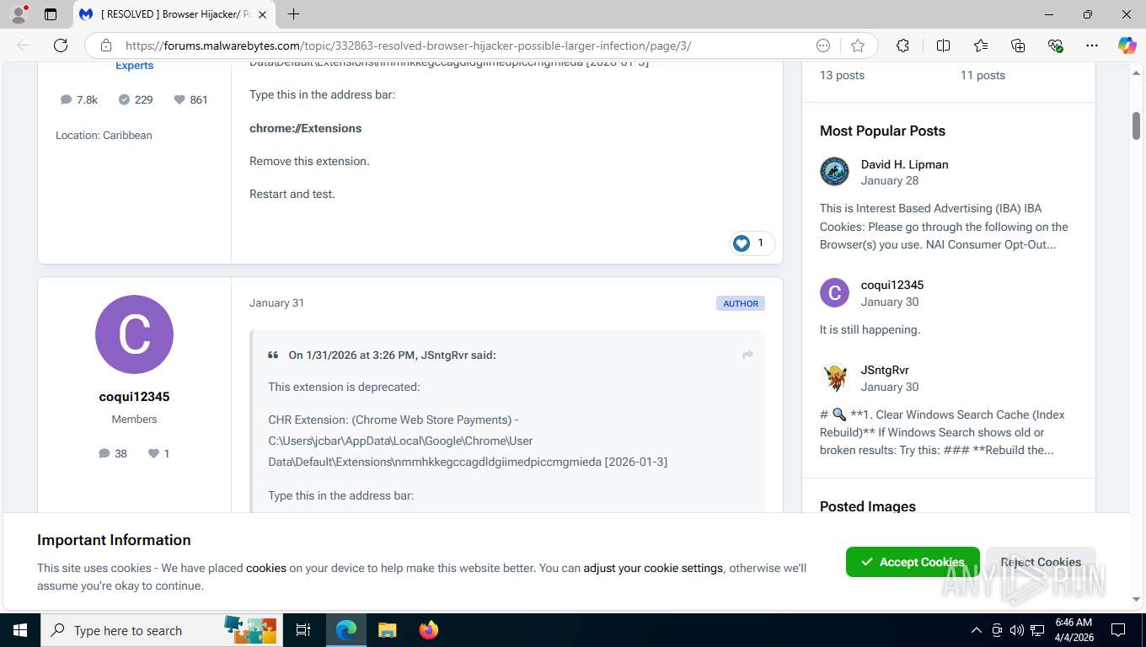Reject Cookies button
This screenshot has width=1146, height=647.
tap(1041, 562)
